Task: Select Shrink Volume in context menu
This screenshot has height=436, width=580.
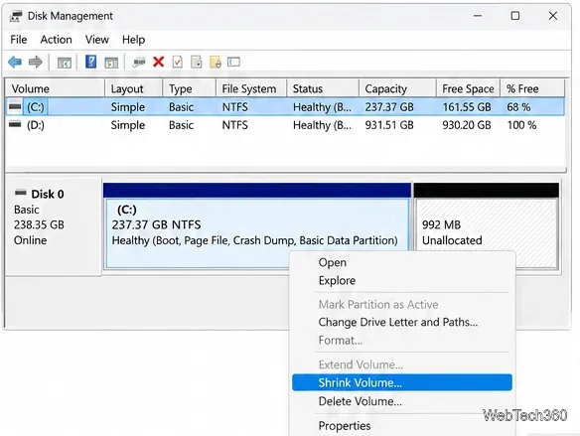Action: point(402,382)
